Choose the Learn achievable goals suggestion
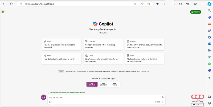 [x=62, y=59]
